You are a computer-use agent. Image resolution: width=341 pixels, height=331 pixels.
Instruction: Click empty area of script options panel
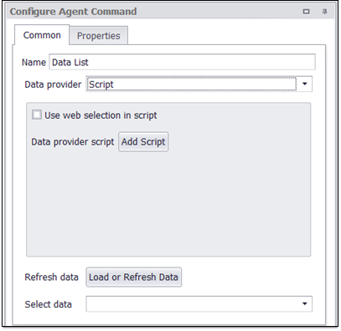coord(168,203)
